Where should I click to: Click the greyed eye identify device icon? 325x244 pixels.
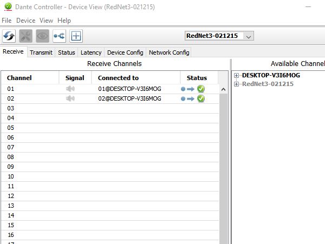point(42,36)
